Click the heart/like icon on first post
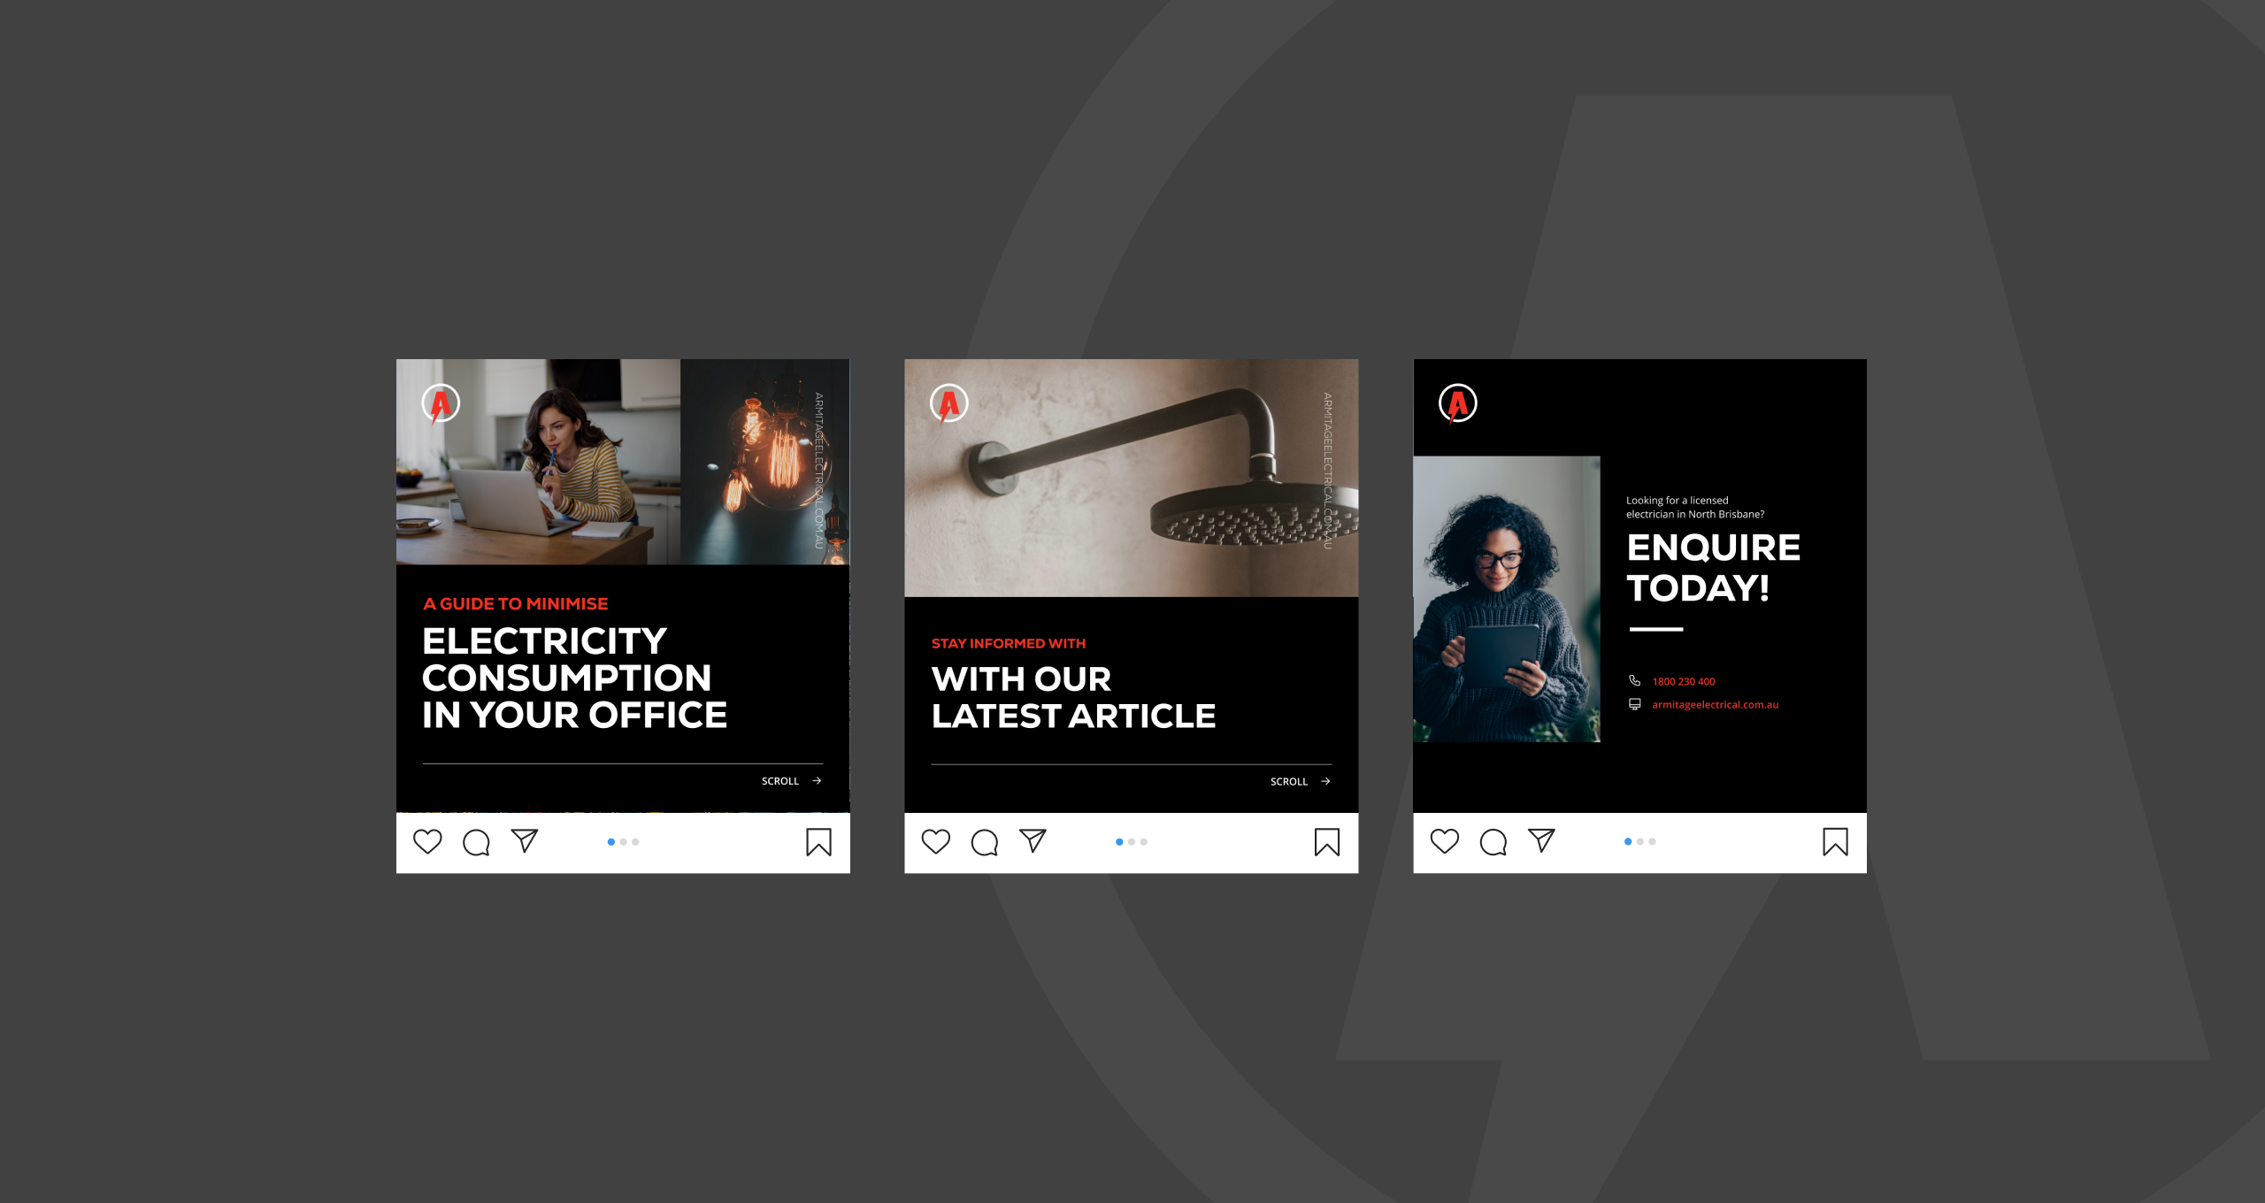The image size is (2265, 1203). pyautogui.click(x=428, y=840)
